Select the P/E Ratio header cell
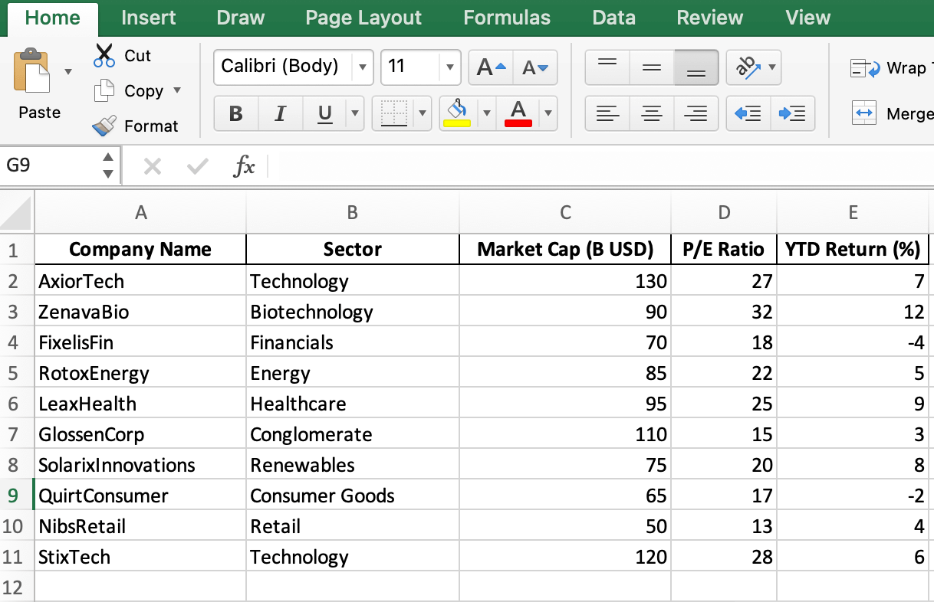Viewport: 934px width, 602px height. pos(724,250)
